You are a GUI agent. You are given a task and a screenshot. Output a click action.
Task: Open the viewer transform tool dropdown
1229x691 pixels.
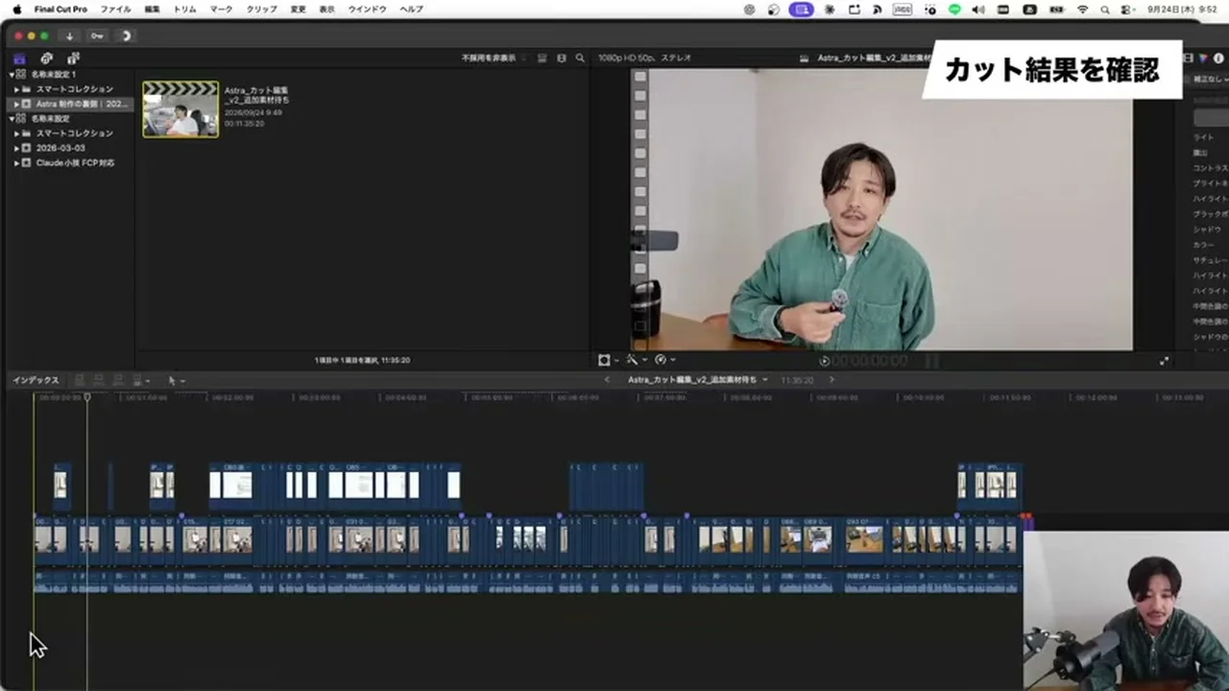608,360
